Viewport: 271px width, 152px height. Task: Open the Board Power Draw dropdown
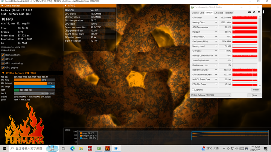(216, 70)
